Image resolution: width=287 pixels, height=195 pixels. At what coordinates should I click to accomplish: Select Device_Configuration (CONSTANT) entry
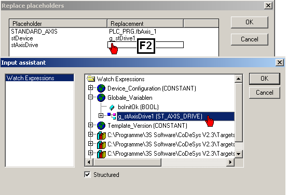tap(152, 88)
